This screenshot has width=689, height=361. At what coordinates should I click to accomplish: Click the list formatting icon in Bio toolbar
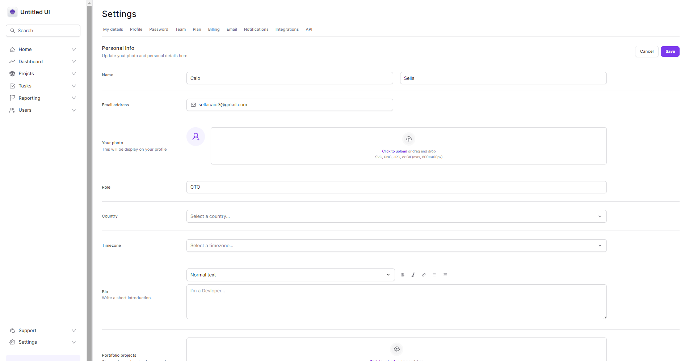click(x=445, y=275)
